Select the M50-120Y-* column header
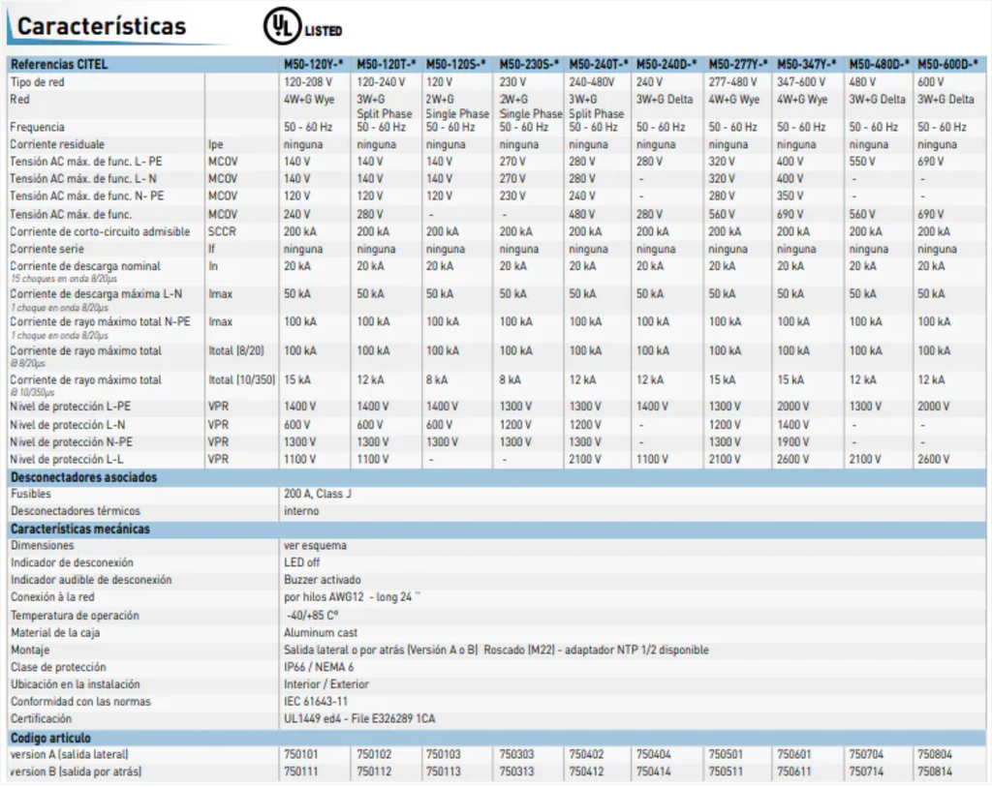 pyautogui.click(x=313, y=65)
